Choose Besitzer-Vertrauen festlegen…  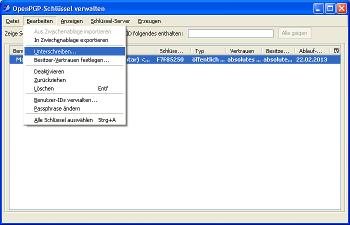[x=74, y=60]
